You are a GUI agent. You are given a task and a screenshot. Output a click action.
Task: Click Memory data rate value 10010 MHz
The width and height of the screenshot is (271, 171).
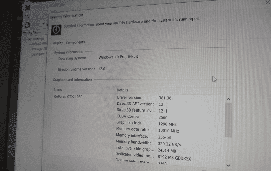168,131
